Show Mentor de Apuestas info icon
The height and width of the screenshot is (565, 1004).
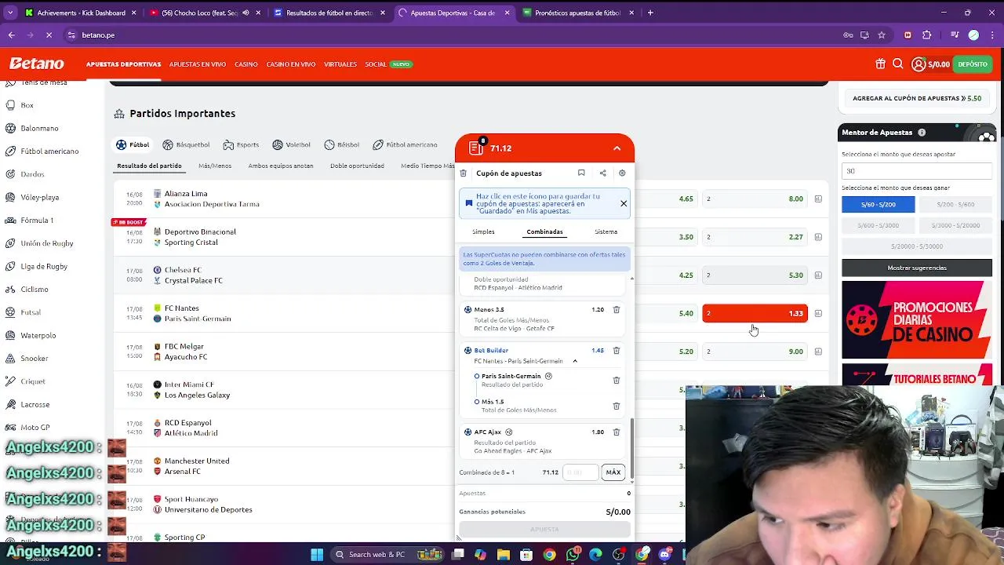tap(922, 133)
